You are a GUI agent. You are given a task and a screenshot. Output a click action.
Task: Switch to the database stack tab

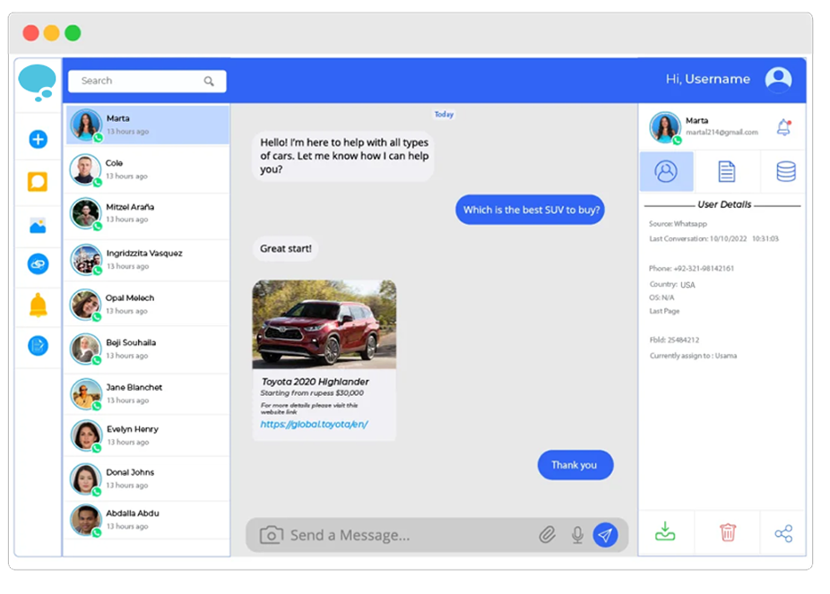[x=785, y=172]
